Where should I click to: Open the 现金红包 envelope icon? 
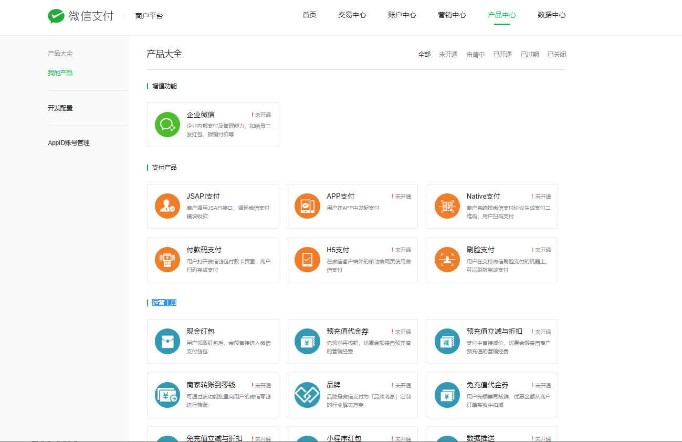click(167, 341)
